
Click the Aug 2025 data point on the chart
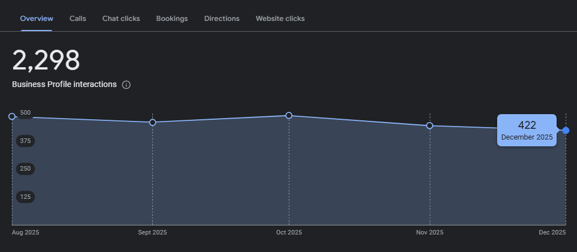(12, 116)
